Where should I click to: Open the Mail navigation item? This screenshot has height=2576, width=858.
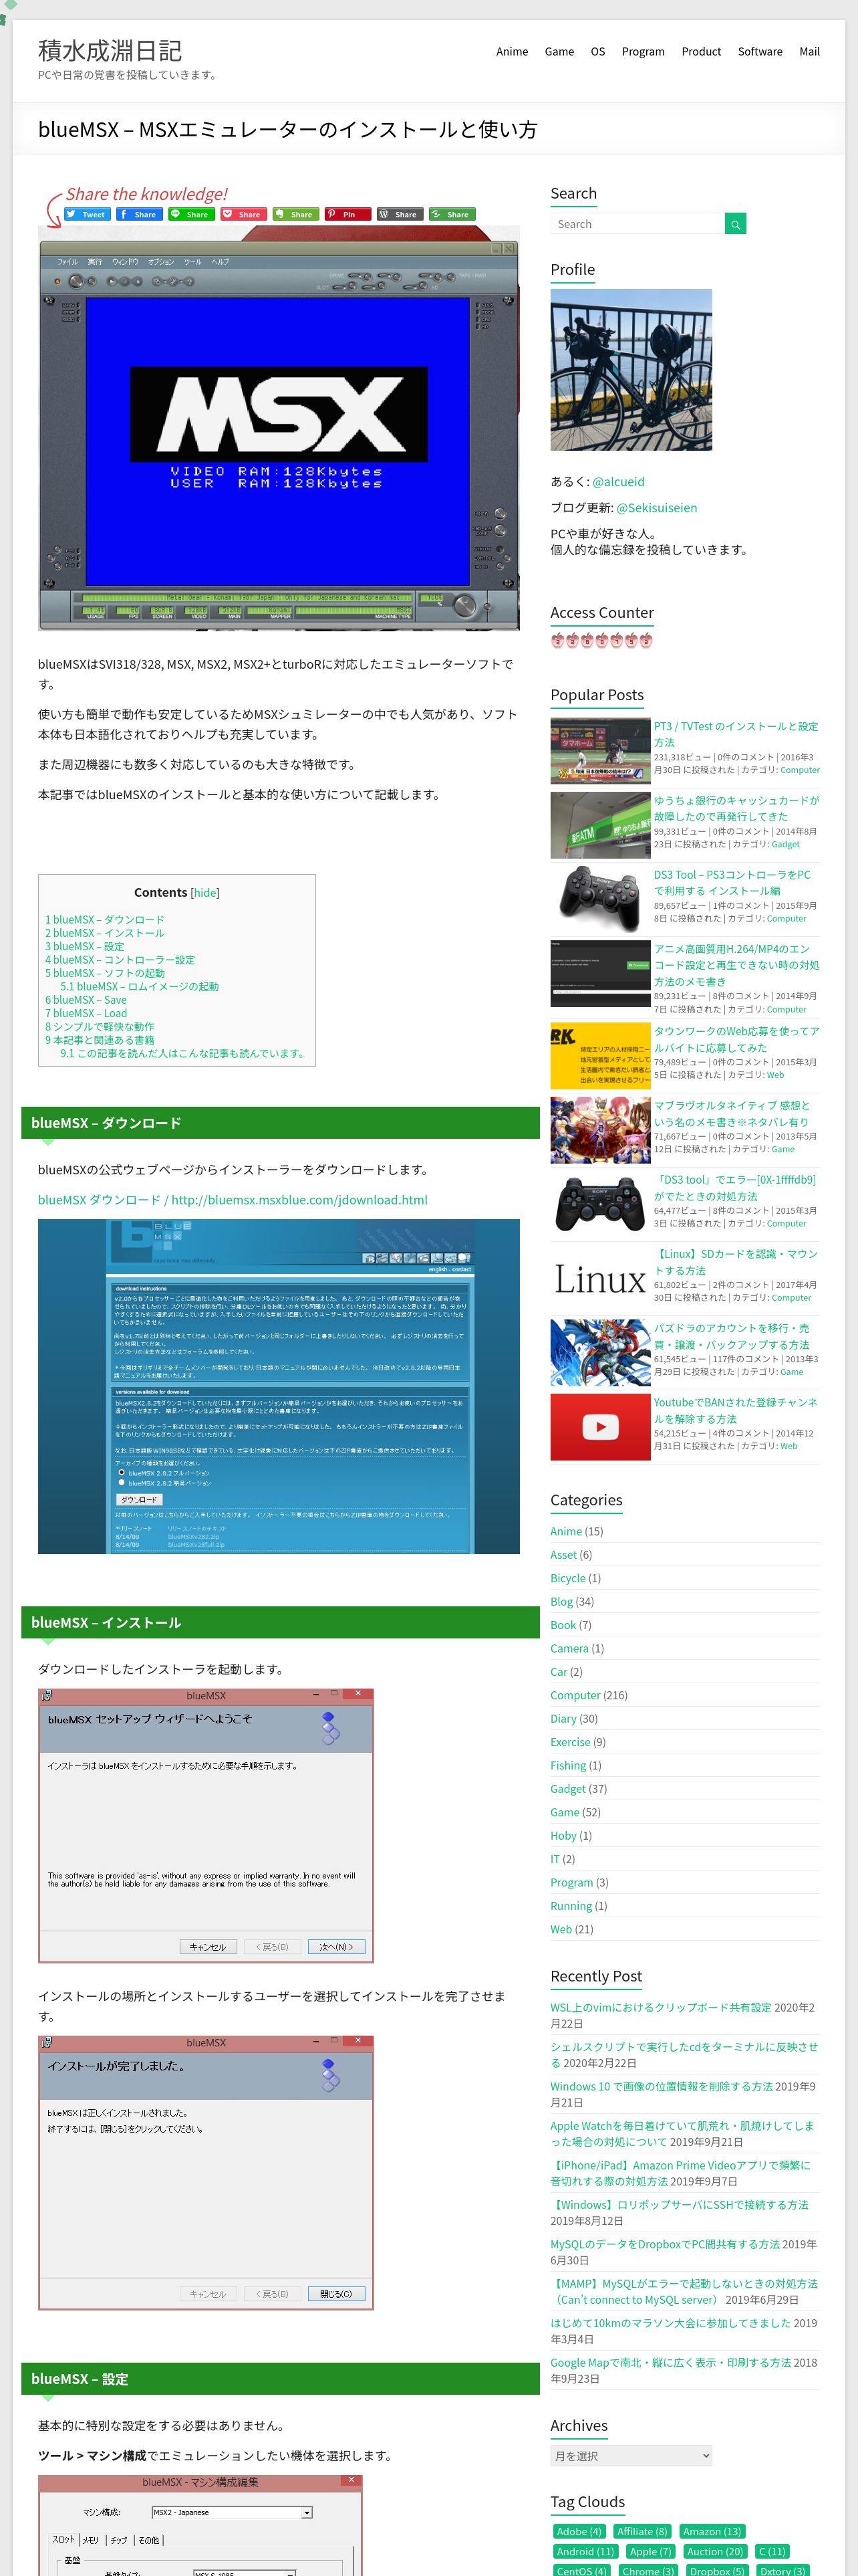pyautogui.click(x=809, y=52)
